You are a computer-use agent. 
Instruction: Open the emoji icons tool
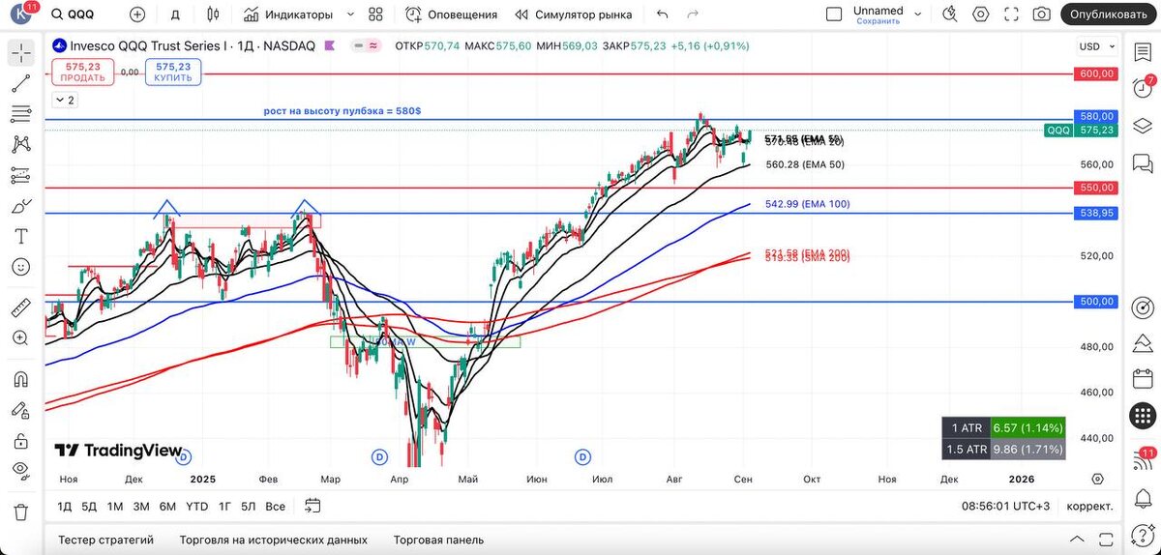pyautogui.click(x=20, y=266)
